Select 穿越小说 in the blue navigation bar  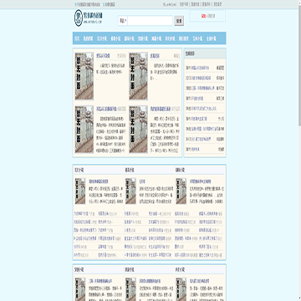pyautogui.click(x=143, y=38)
